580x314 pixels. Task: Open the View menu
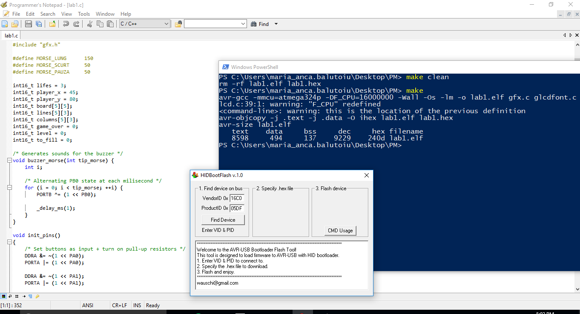67,14
